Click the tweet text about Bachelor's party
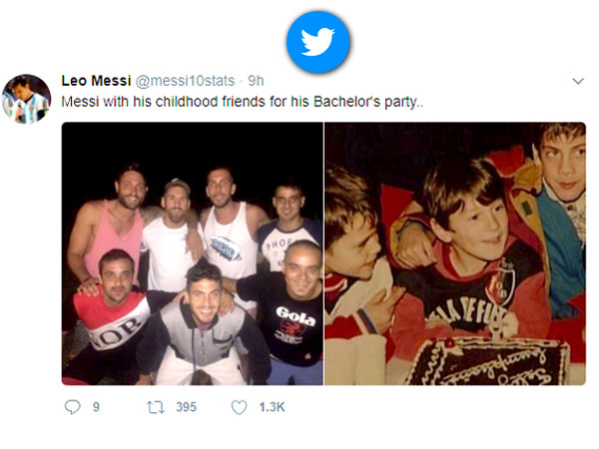Screen dimensions: 599x449 [243, 102]
